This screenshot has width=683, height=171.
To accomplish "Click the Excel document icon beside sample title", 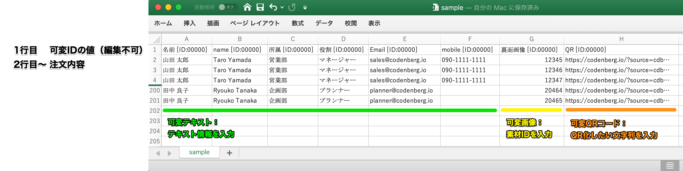I will (x=435, y=7).
